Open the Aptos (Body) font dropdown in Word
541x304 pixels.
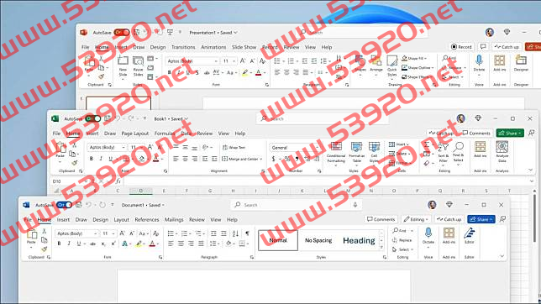tap(77, 233)
